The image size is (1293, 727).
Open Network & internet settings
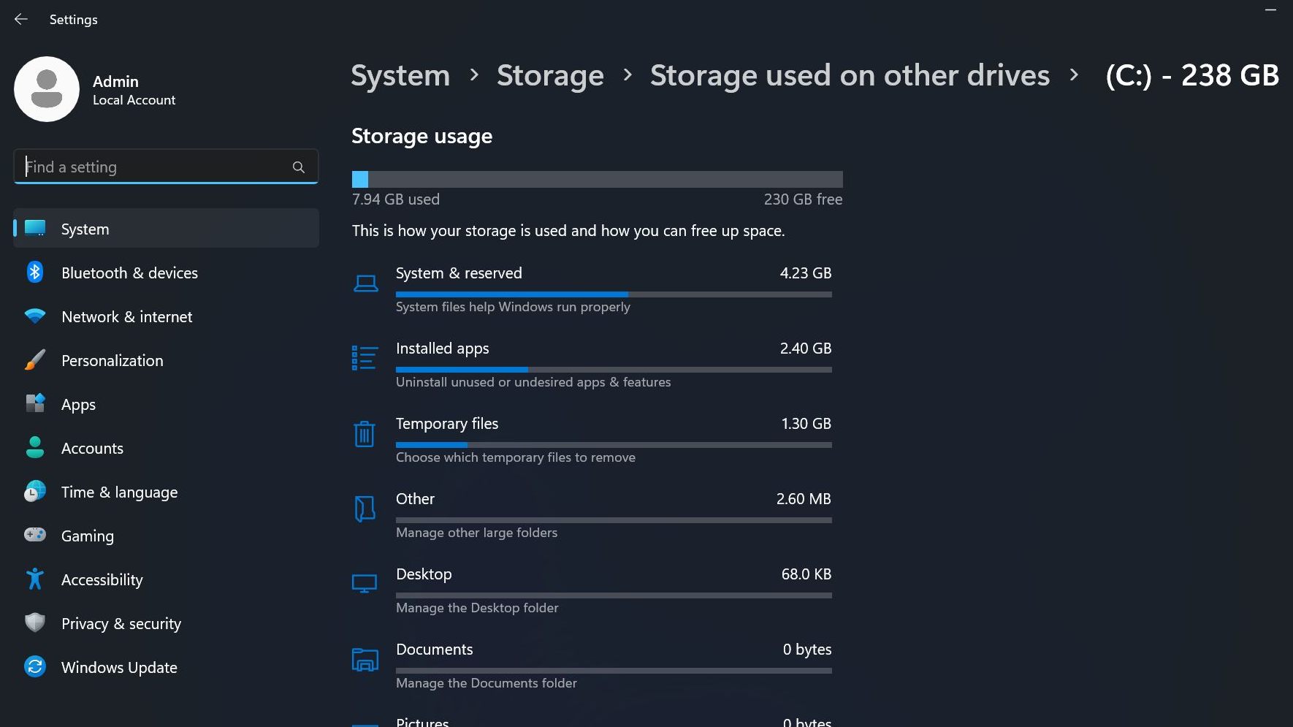(126, 316)
